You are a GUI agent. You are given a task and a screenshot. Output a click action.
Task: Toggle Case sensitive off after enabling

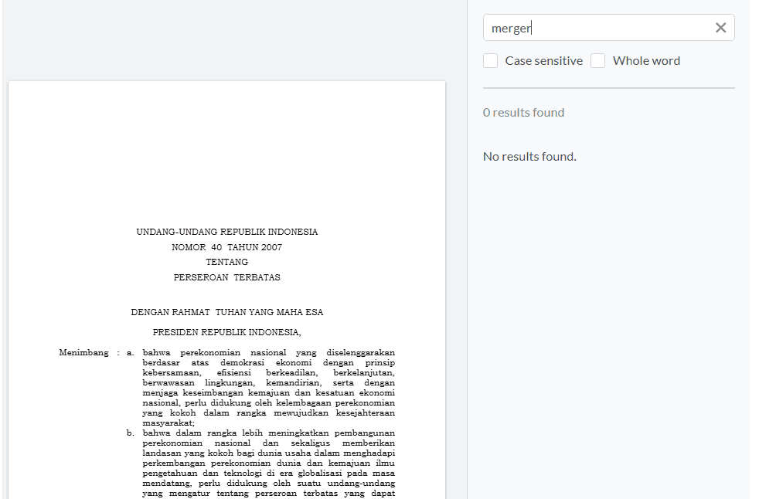pos(490,59)
